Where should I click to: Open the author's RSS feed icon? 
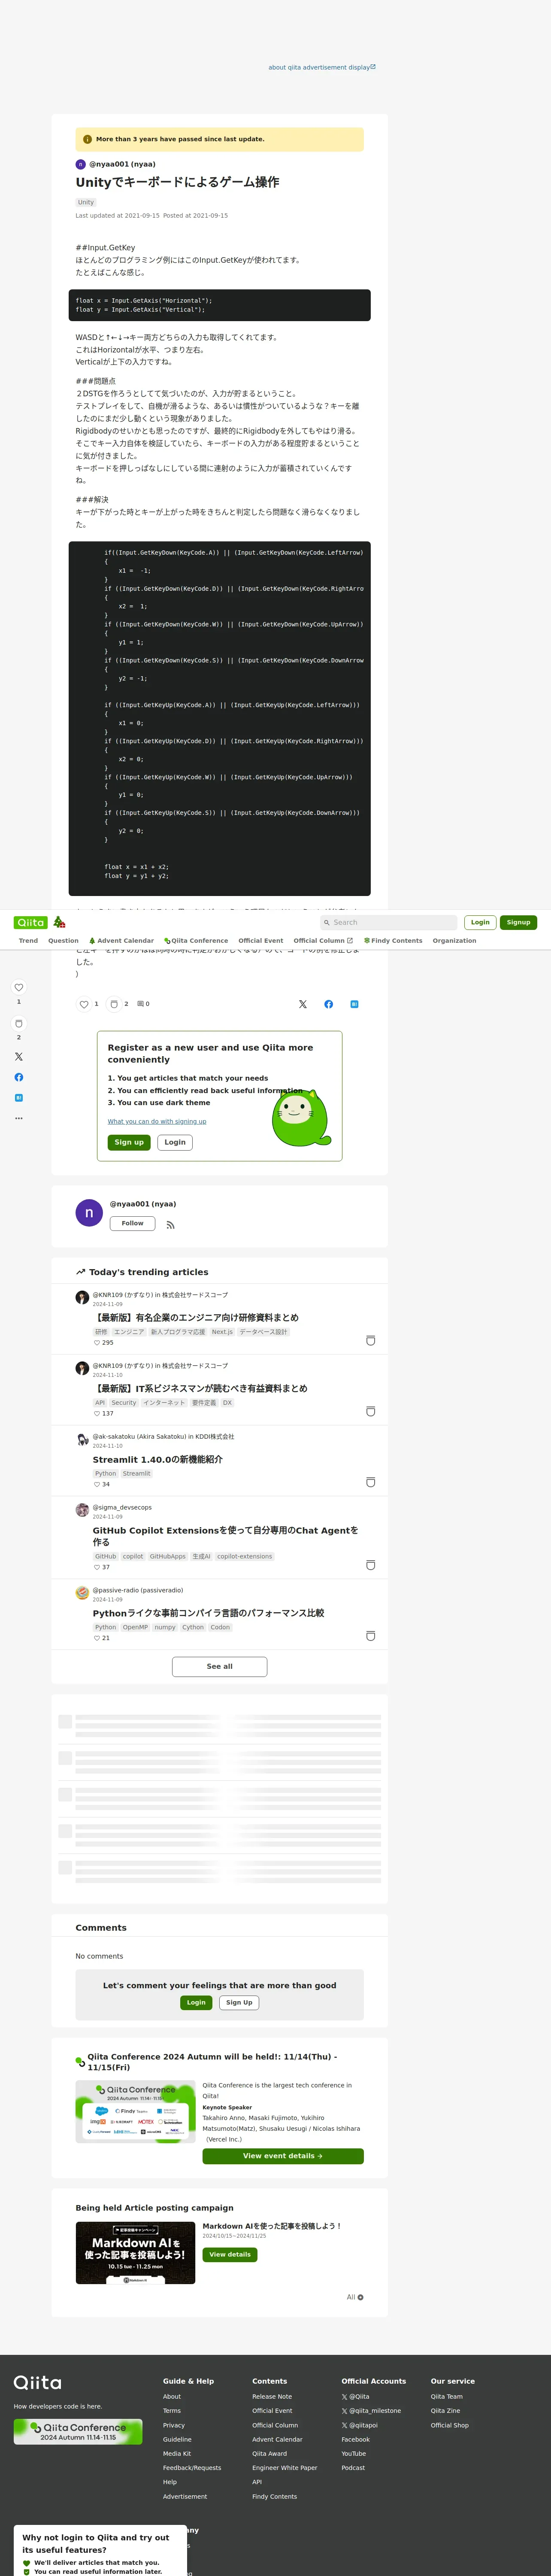pyautogui.click(x=171, y=1225)
